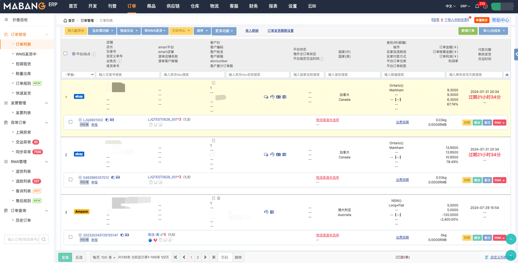Click the search magnifier in sidebar

pyautogui.click(x=44, y=240)
